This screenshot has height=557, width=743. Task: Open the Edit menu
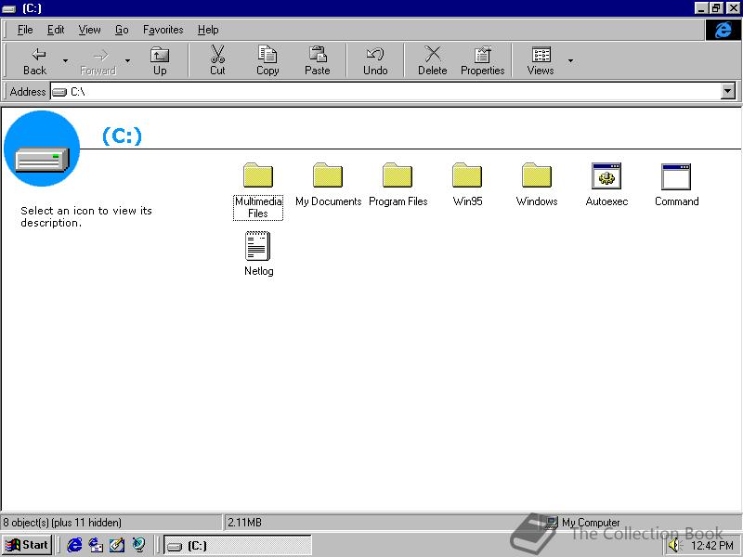(56, 30)
